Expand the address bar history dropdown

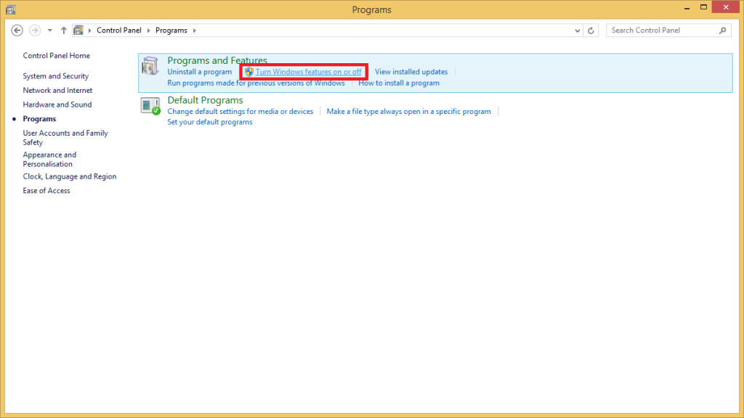[x=578, y=30]
